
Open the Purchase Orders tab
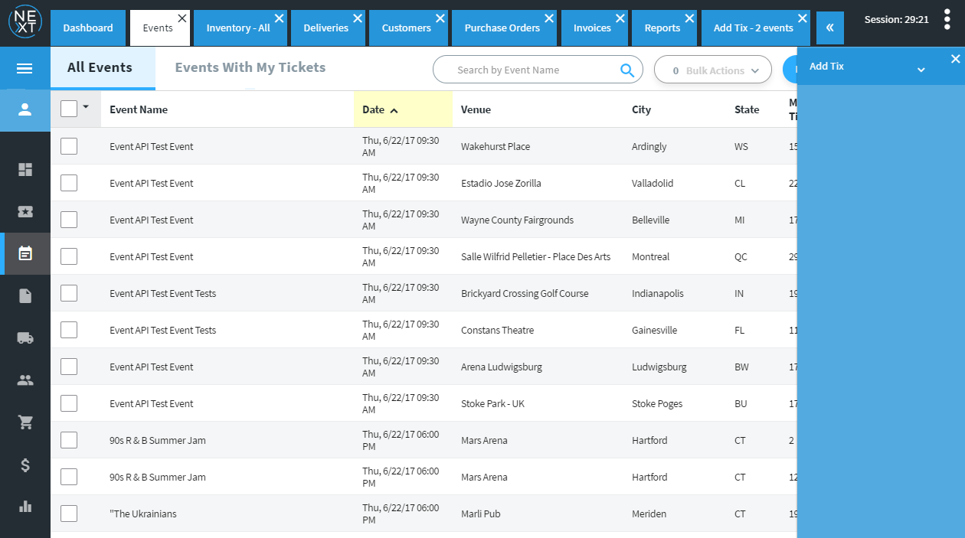coord(502,28)
